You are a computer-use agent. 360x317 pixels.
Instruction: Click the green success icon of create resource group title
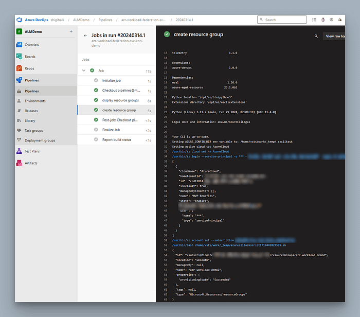point(167,34)
